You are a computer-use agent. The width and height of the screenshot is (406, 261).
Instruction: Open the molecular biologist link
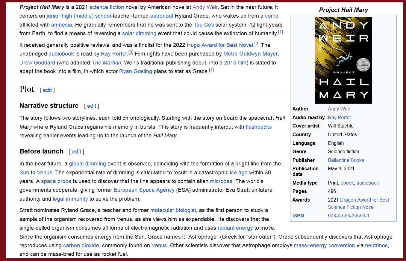click(x=173, y=210)
